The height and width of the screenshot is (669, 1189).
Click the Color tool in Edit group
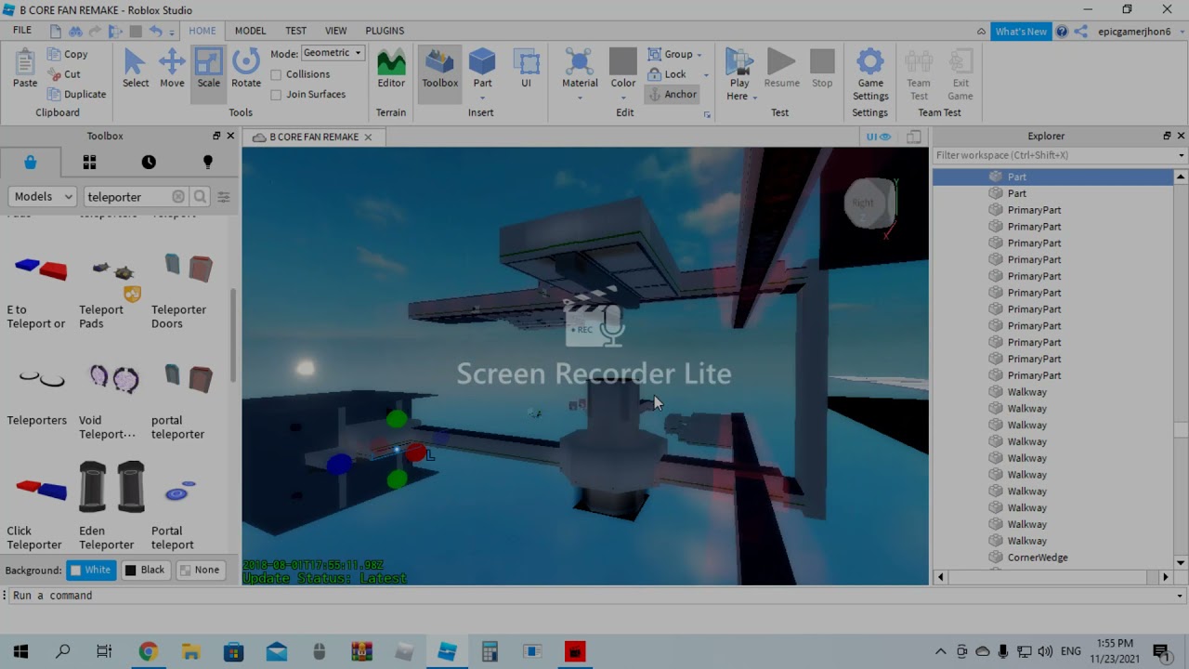tap(622, 70)
